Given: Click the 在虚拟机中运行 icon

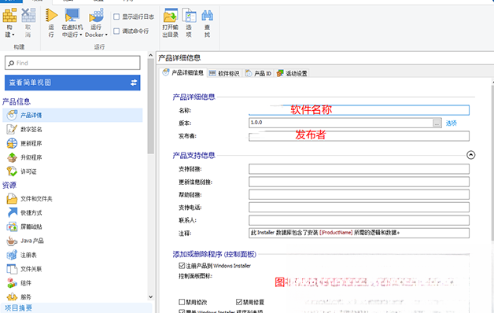Looking at the screenshot, I should tap(72, 15).
